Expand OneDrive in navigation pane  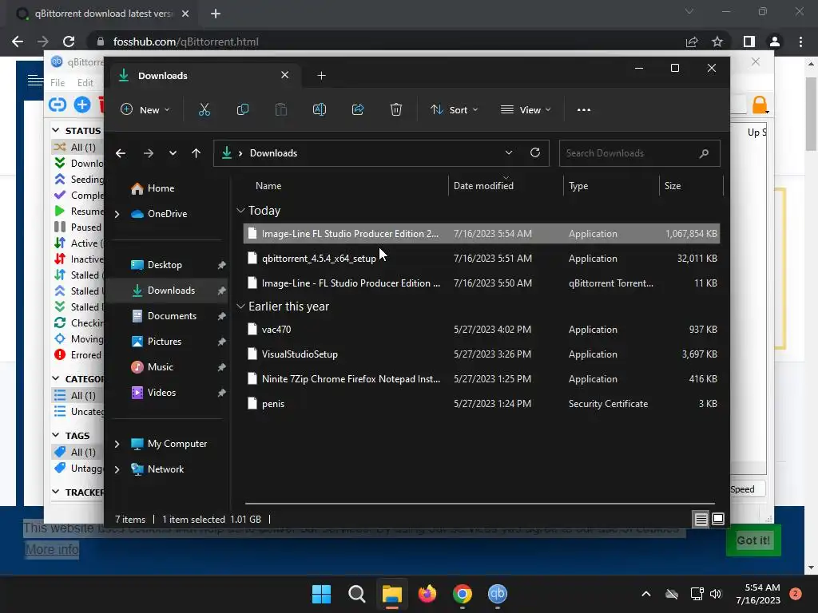tap(117, 214)
